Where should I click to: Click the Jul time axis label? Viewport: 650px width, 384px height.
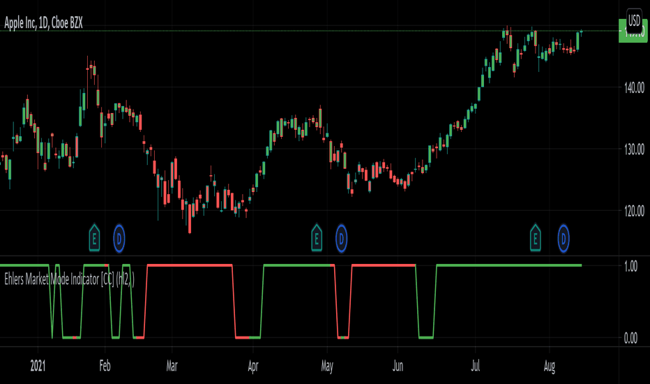[x=475, y=366]
